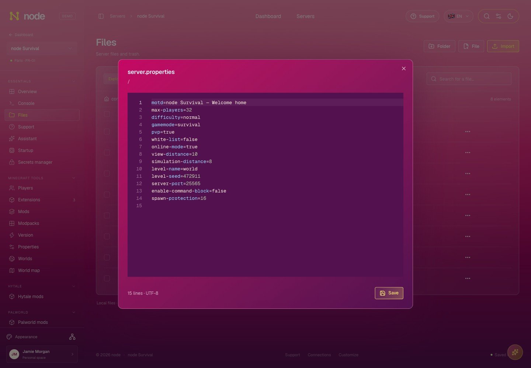Open the network tree icon beside Appearance
This screenshot has width=531, height=368.
(72, 337)
